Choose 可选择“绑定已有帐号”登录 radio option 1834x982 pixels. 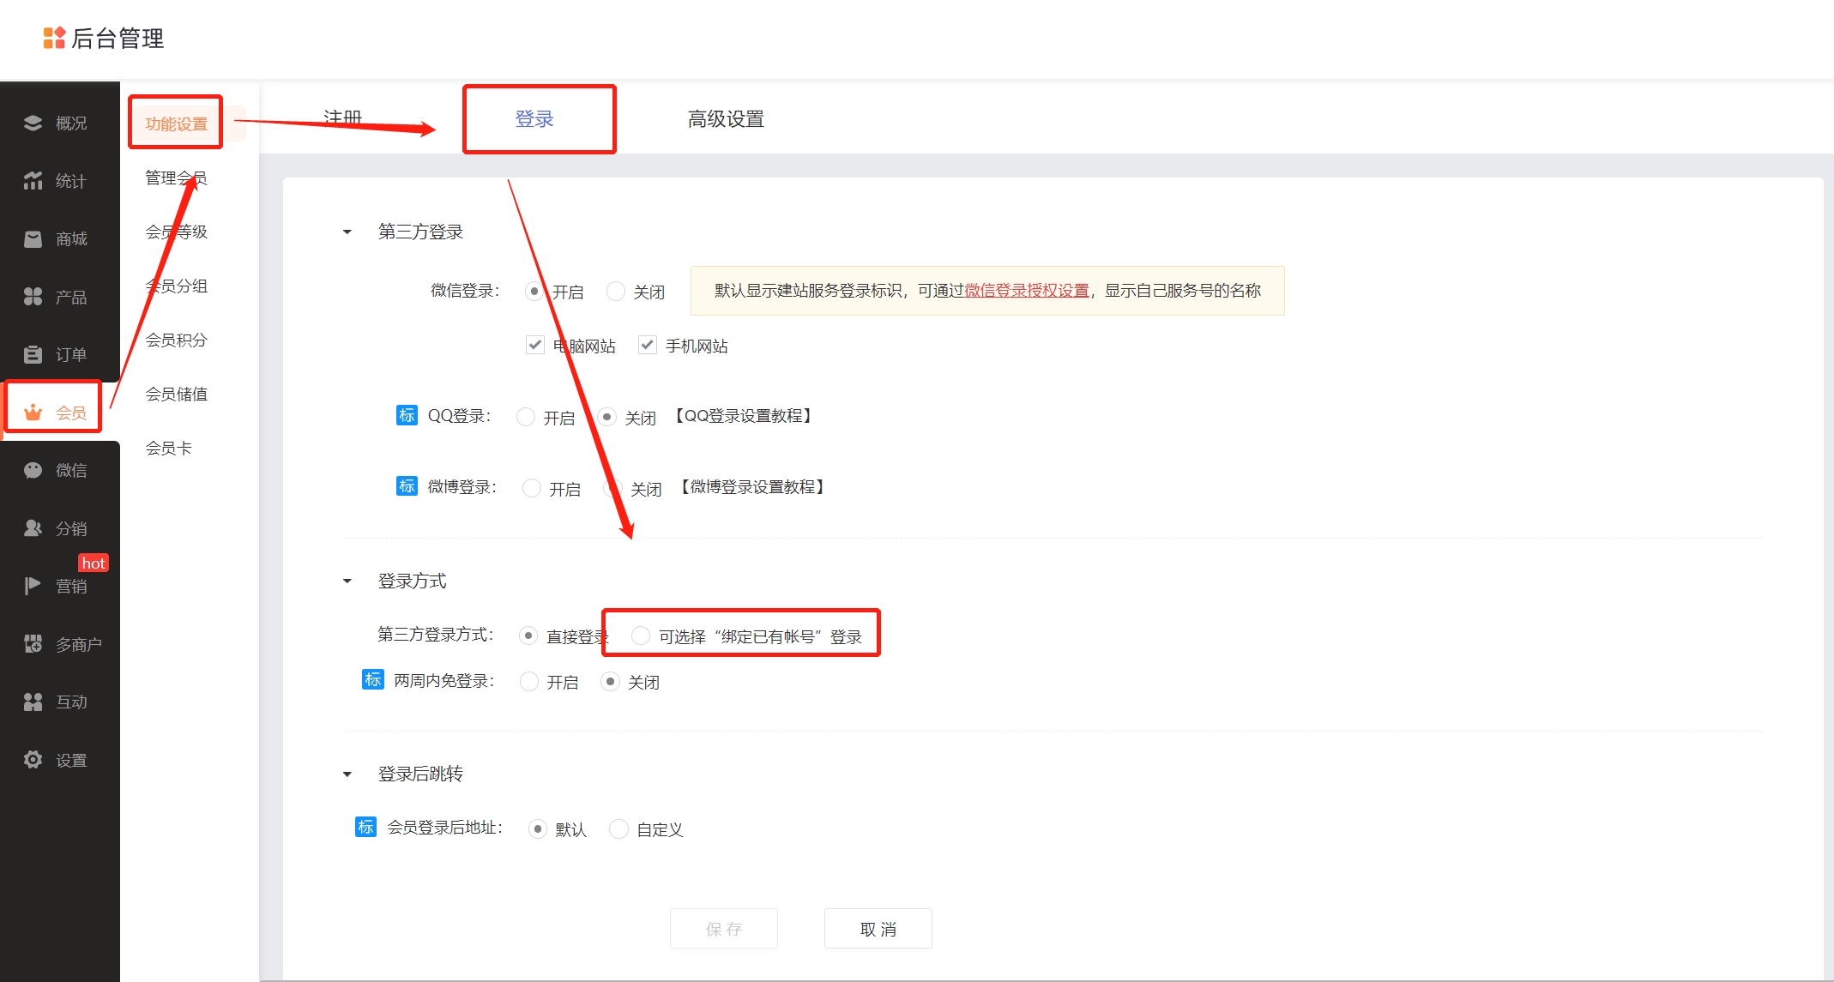tap(641, 636)
